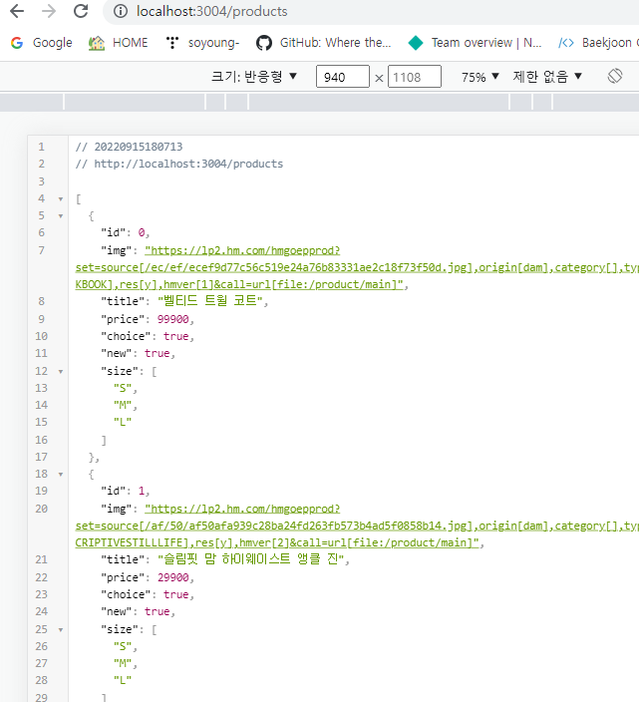Open the Google bookmark
This screenshot has height=702, width=639.
(41, 43)
